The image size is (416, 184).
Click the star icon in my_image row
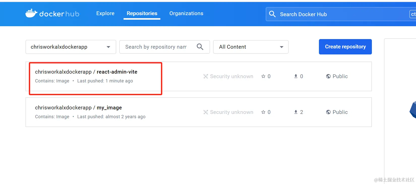[263, 112]
